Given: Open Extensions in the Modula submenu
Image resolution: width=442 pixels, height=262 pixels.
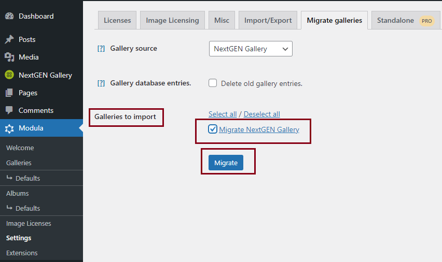Looking at the screenshot, I should 22,253.
